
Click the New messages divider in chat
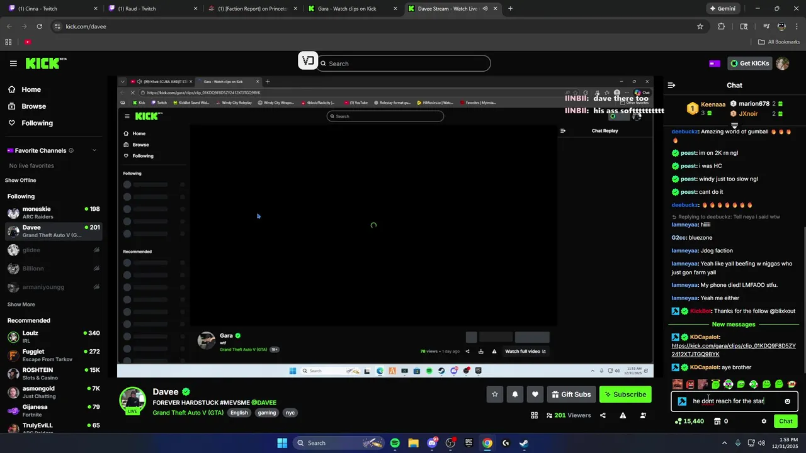734,325
